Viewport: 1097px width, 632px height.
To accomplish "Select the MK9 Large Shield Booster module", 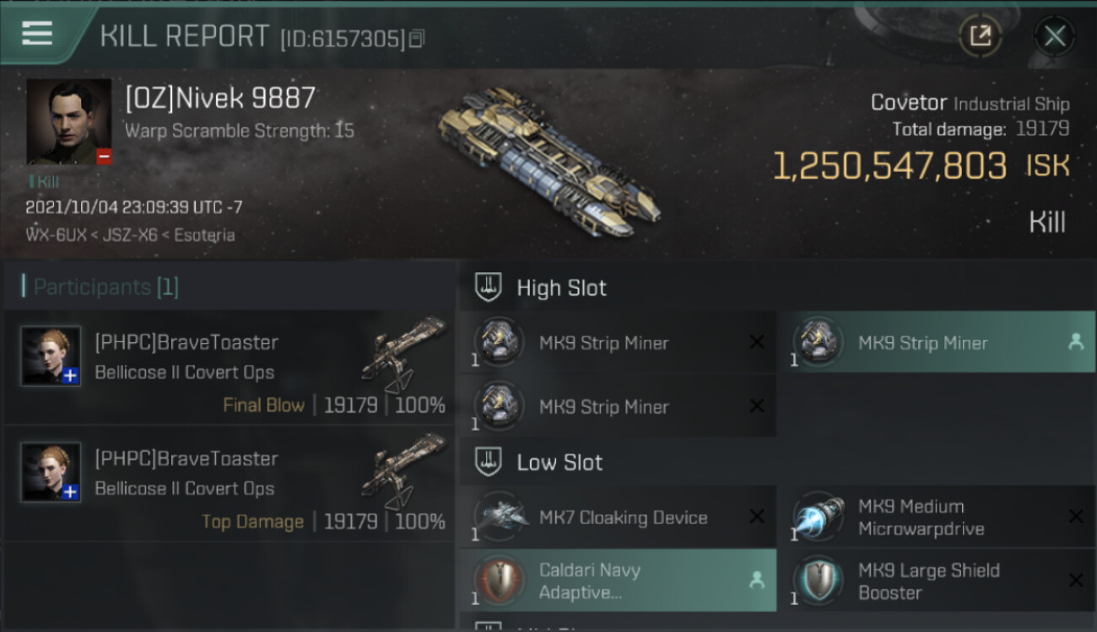I will [937, 580].
